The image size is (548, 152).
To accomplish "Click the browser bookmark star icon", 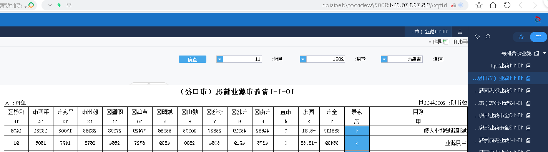I will pos(478,5).
